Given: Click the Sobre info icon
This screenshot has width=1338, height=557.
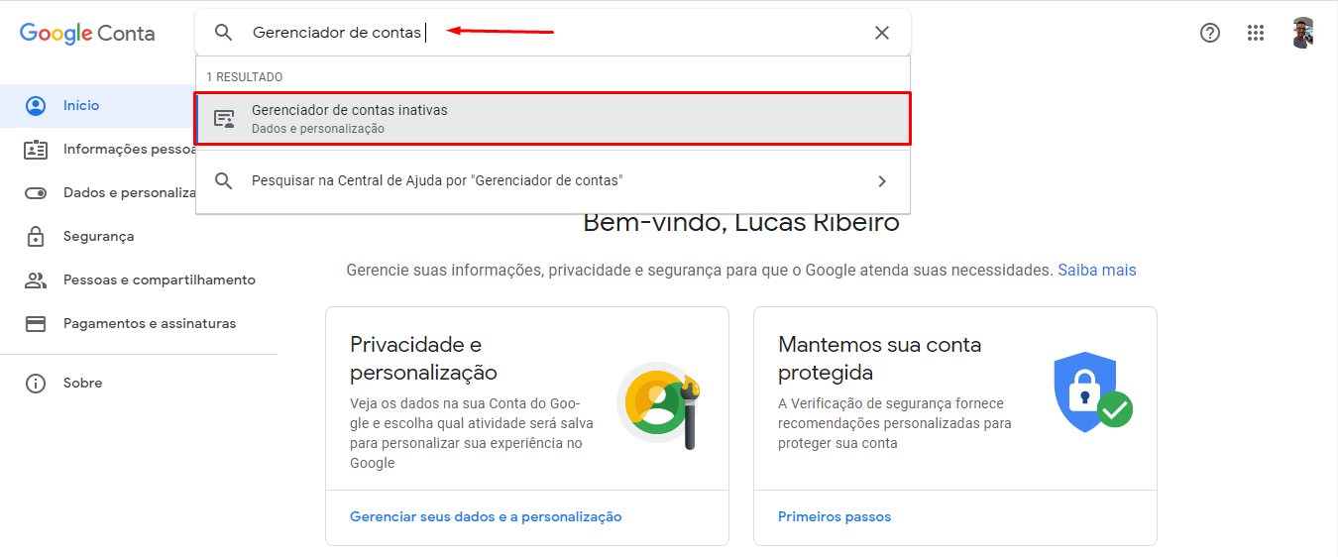Looking at the screenshot, I should click(x=36, y=384).
